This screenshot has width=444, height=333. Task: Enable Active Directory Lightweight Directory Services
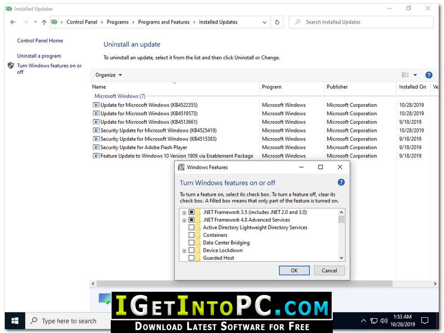[191, 227]
